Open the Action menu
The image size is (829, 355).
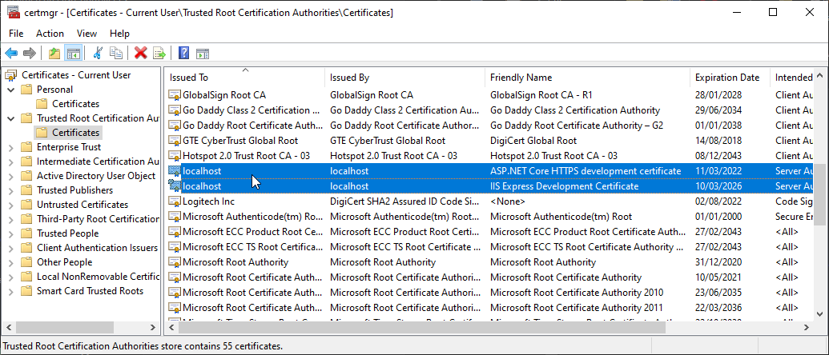[50, 34]
